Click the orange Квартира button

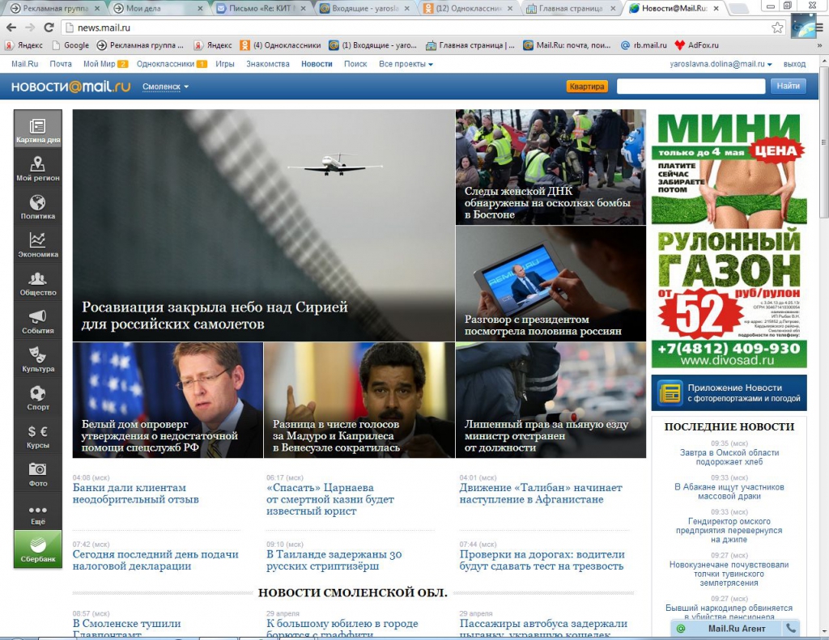(x=587, y=86)
